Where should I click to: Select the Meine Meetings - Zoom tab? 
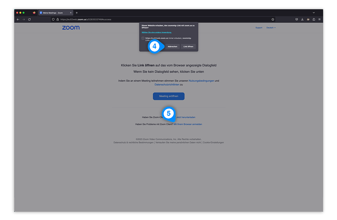56,13
